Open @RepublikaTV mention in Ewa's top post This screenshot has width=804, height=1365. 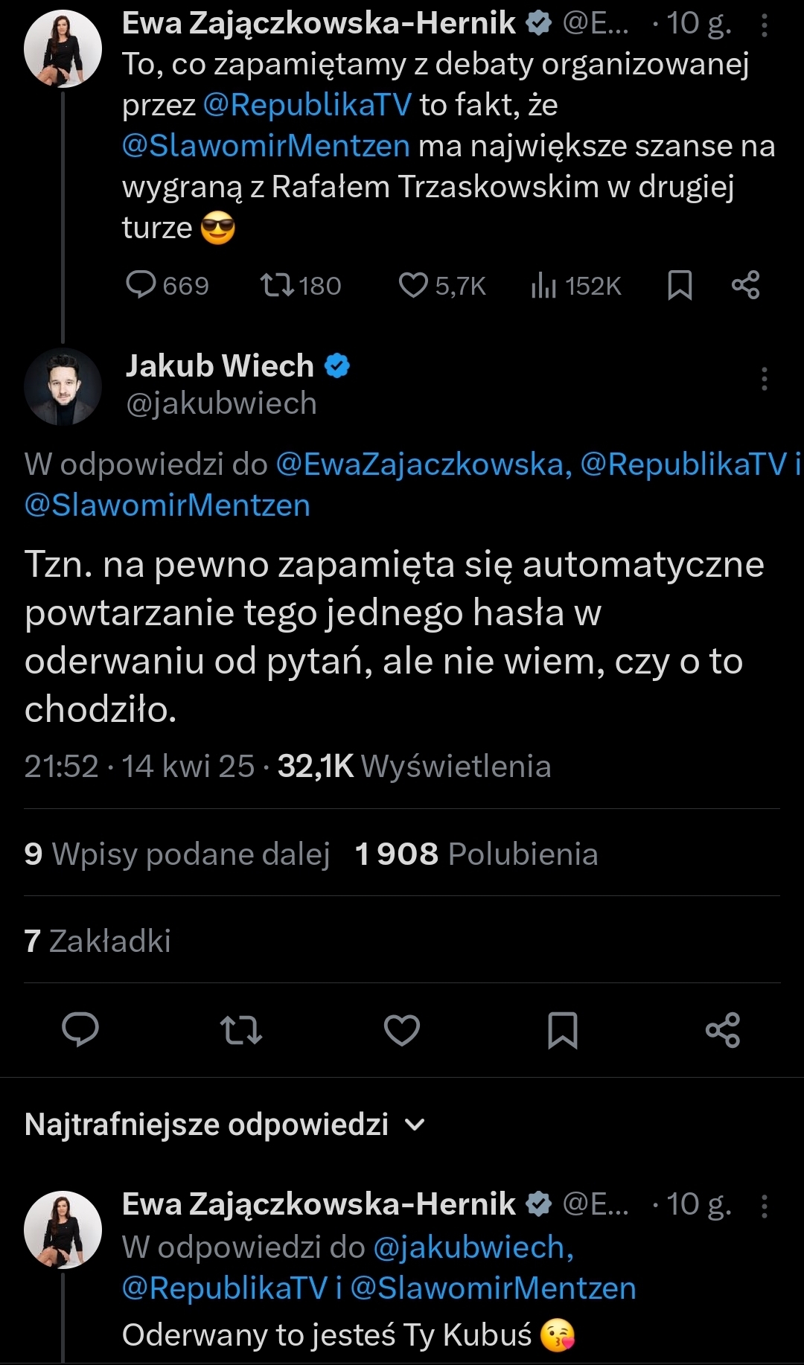point(307,105)
